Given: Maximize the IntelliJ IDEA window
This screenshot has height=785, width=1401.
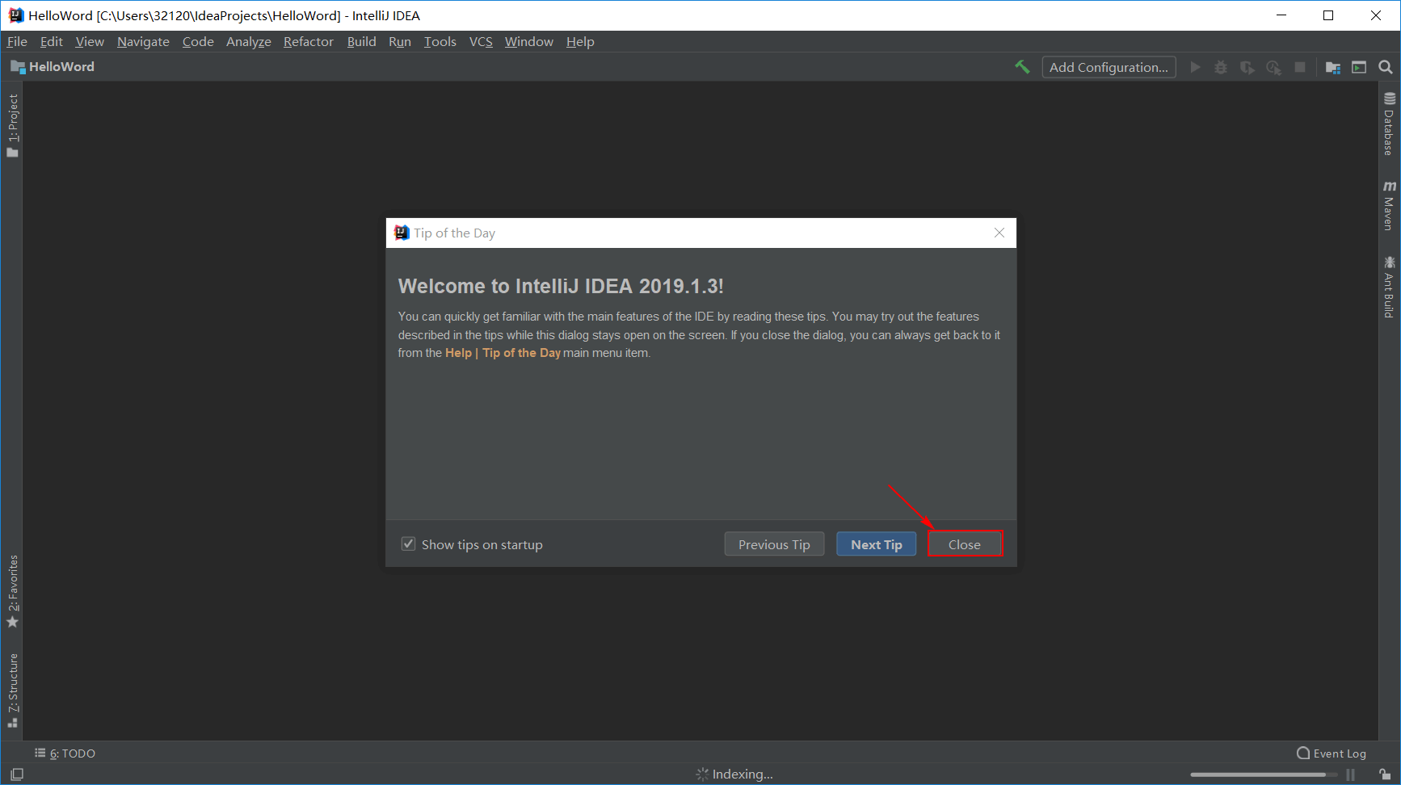Looking at the screenshot, I should point(1328,15).
